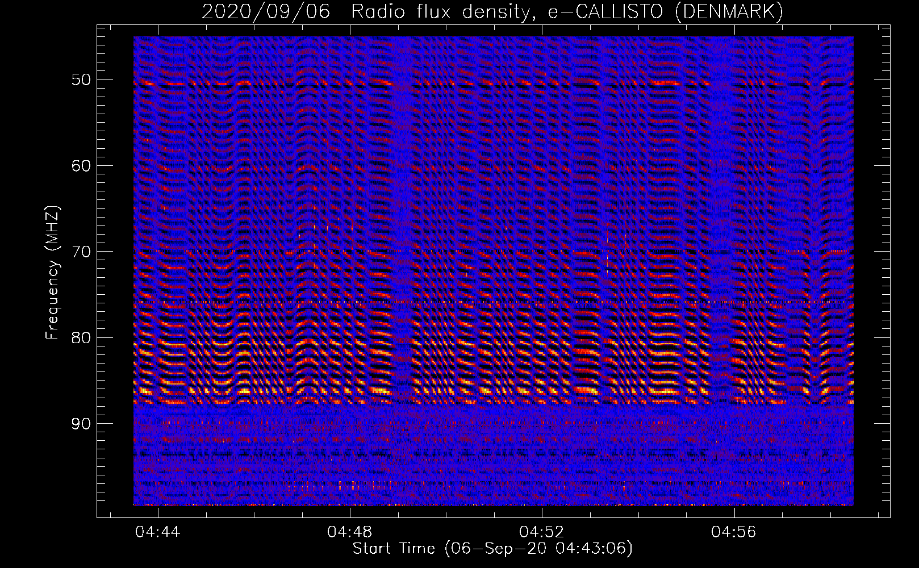Click the plot title 'Radio flux density, e-CALLISTO (DENMARK)'
Viewport: 919px width, 568px height.
[x=567, y=12]
